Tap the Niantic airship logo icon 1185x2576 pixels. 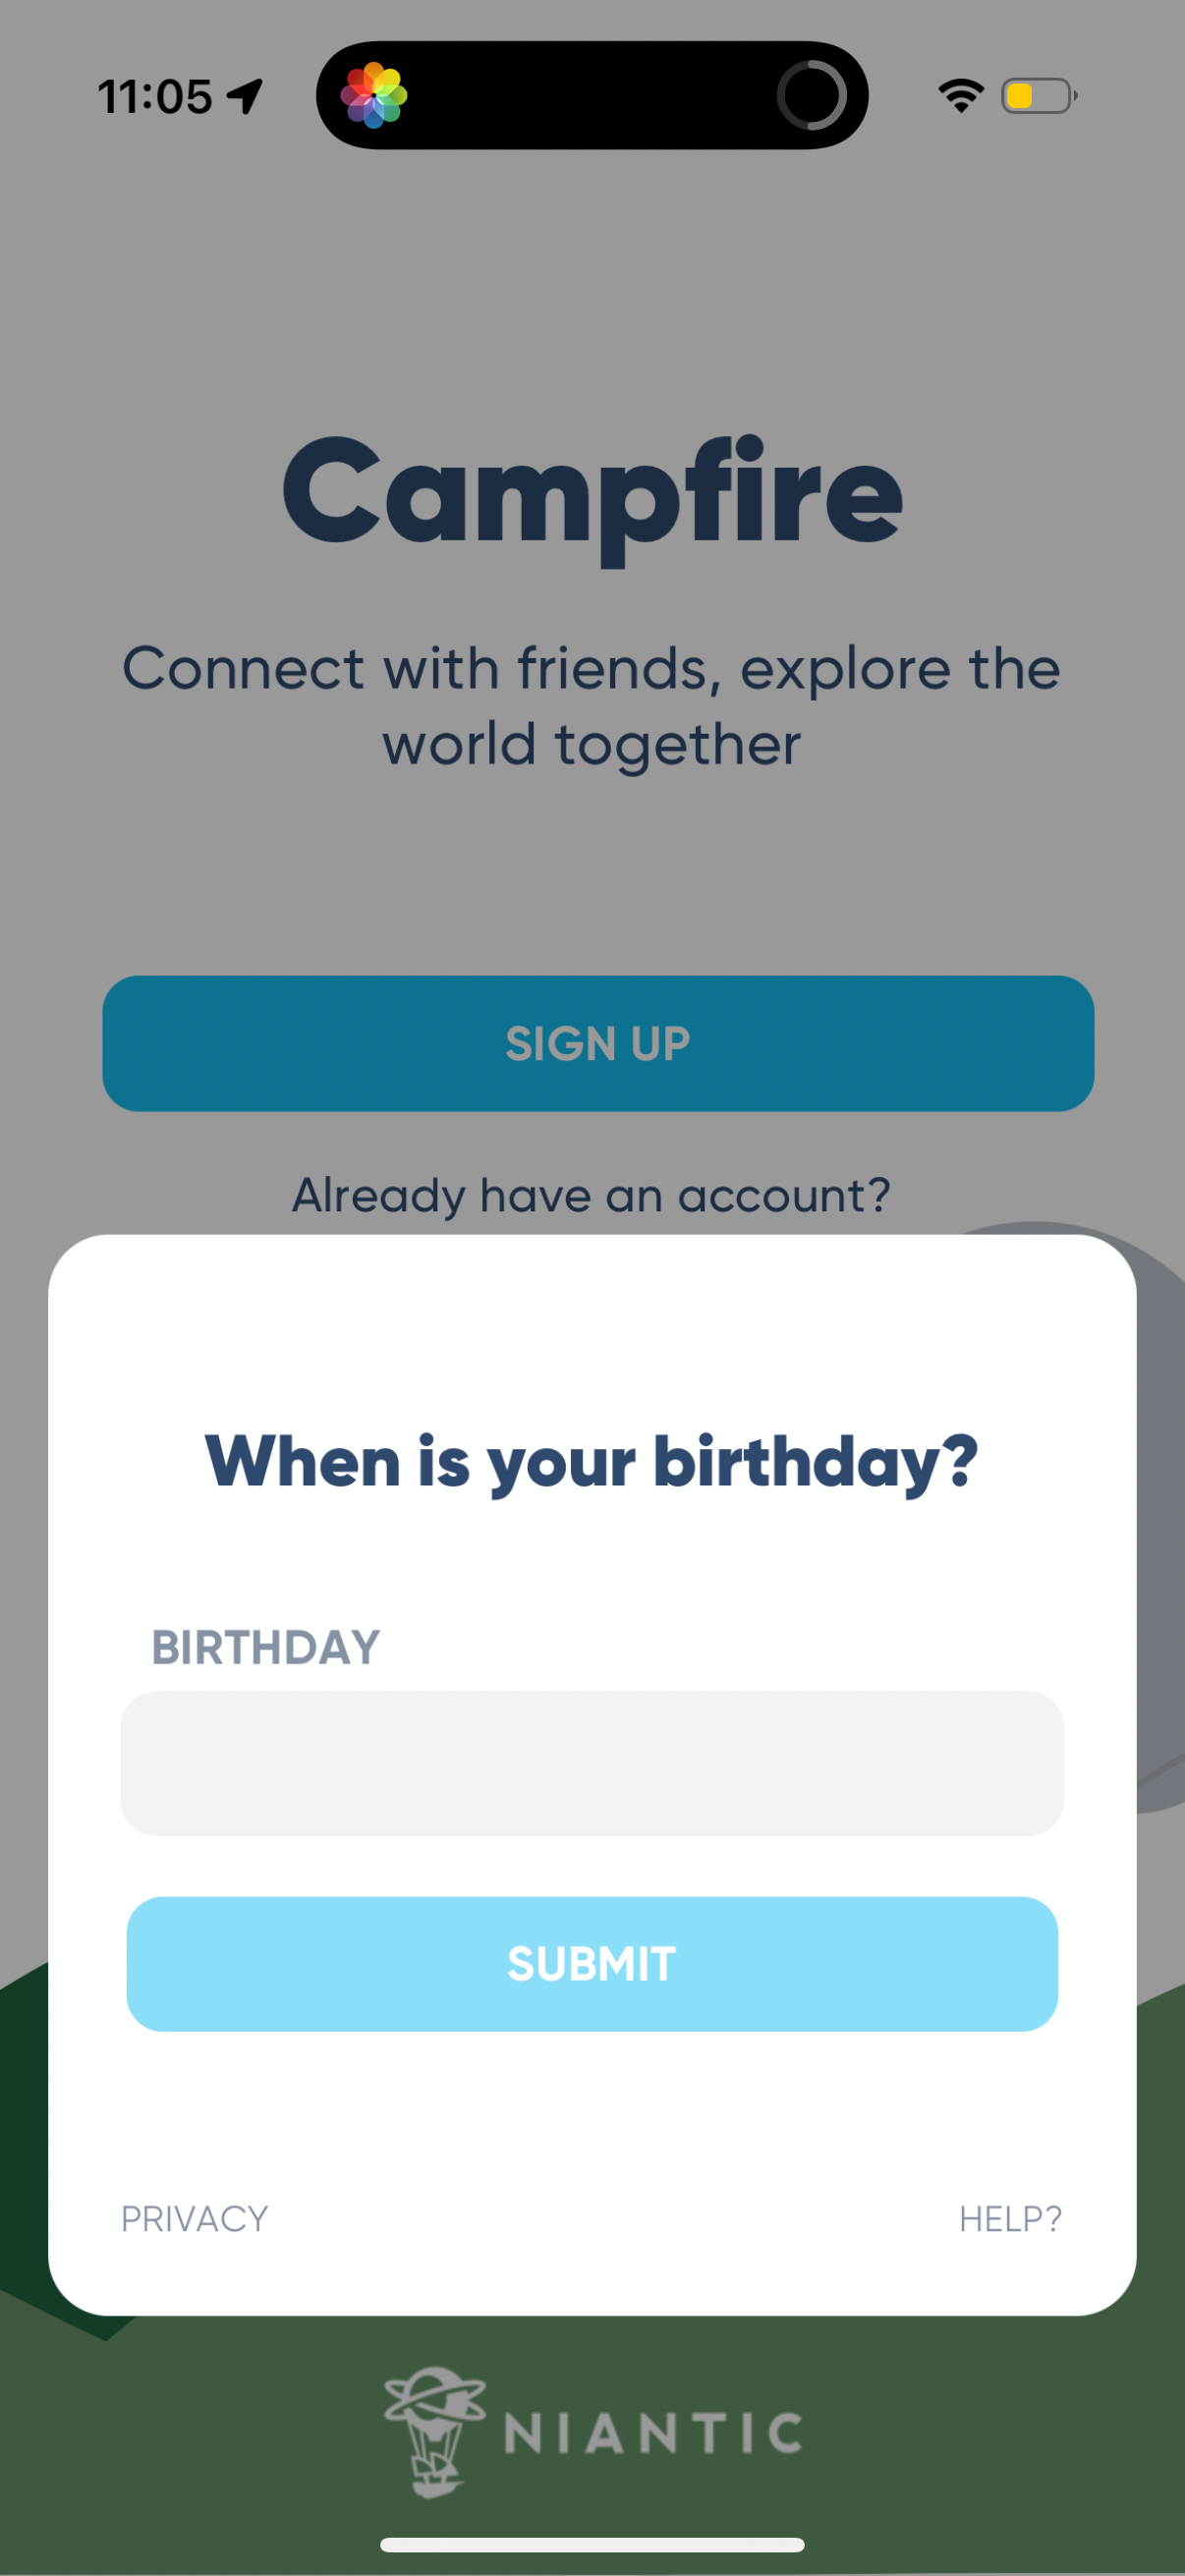tap(434, 2430)
